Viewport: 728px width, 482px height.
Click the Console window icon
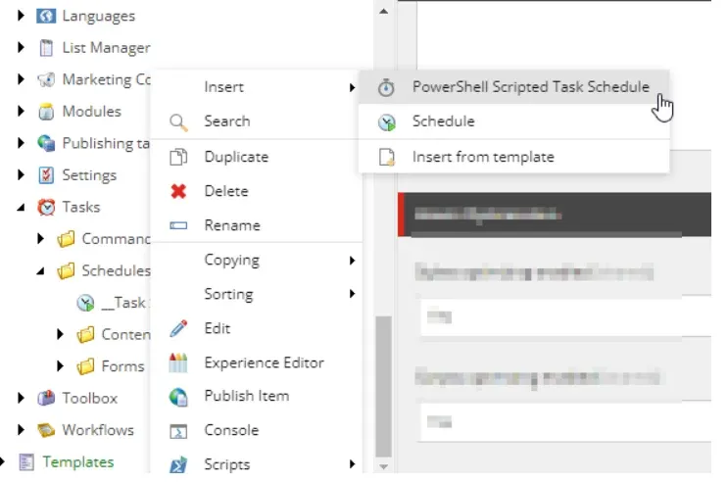pos(178,431)
